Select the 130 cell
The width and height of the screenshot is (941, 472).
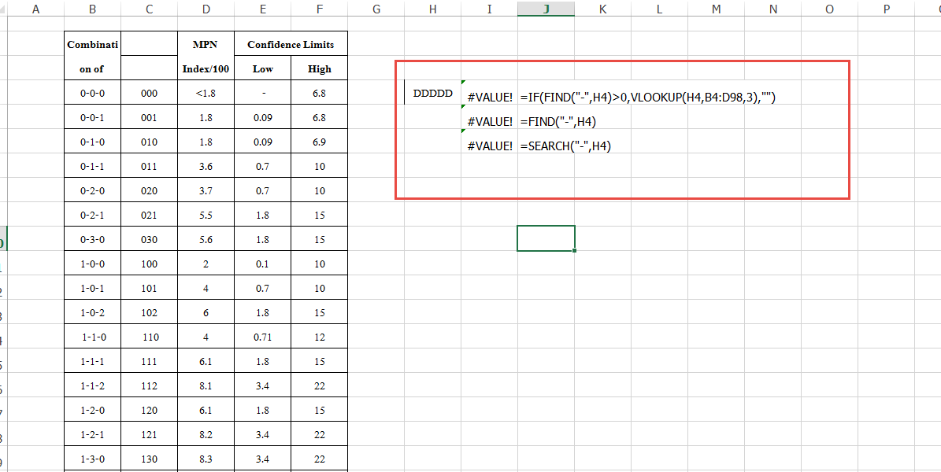[x=149, y=459]
